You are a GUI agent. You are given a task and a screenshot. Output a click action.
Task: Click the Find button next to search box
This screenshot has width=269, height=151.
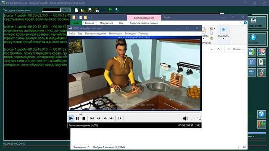pos(66,10)
